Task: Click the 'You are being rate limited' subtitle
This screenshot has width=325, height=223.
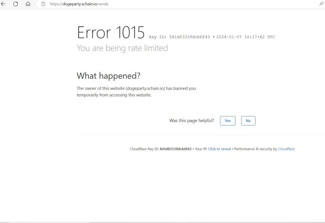Action: (122, 48)
